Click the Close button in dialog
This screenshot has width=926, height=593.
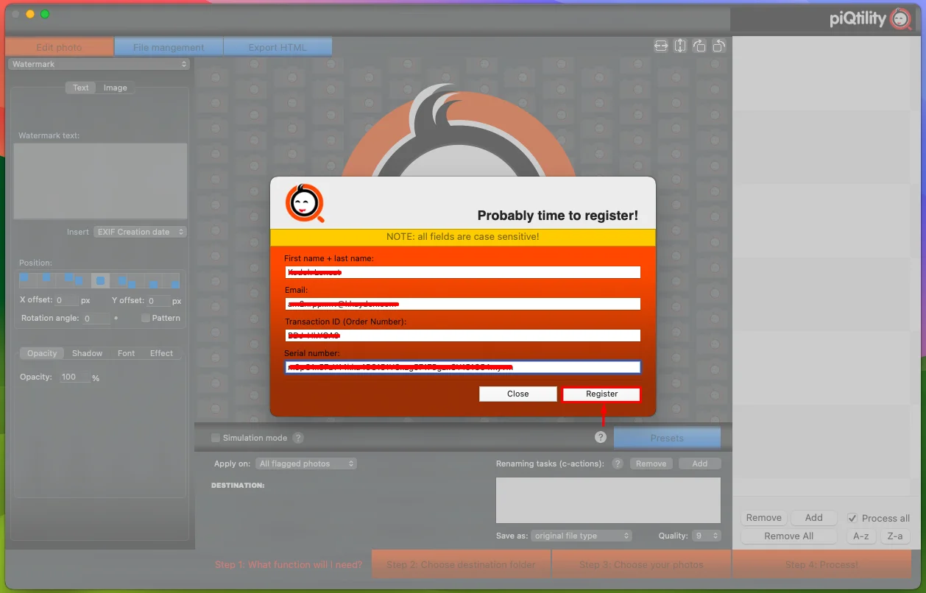tap(518, 394)
